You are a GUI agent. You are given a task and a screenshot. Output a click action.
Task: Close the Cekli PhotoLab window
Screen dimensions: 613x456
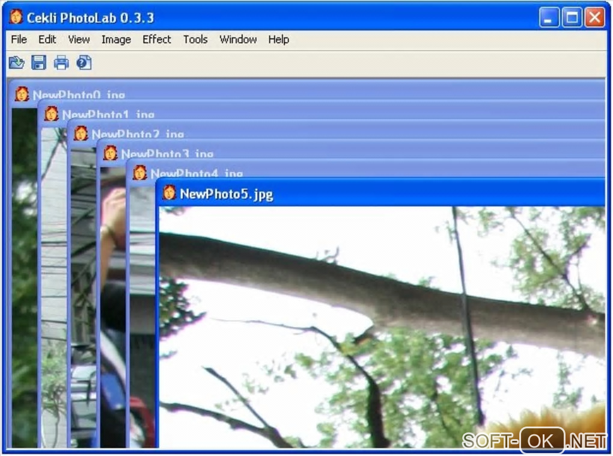tap(594, 17)
